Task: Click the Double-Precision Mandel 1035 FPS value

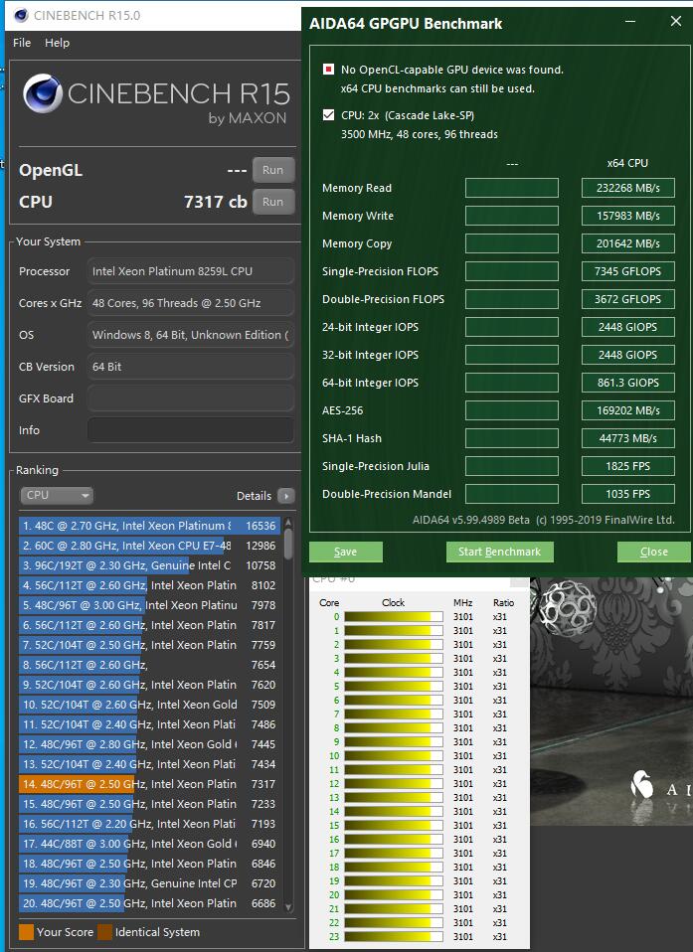Action: (628, 494)
